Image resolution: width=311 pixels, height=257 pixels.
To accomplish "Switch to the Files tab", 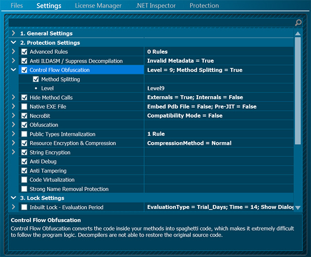I will click(17, 6).
